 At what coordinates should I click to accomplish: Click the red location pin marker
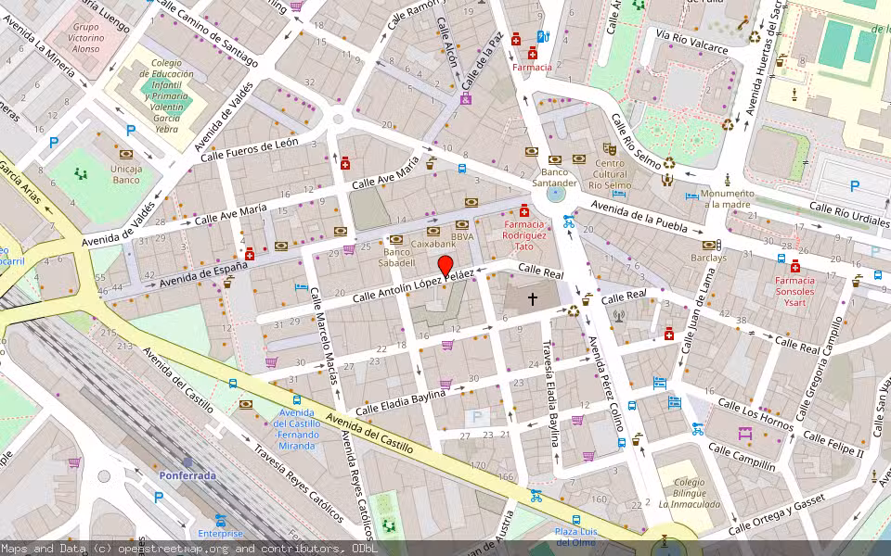click(445, 266)
